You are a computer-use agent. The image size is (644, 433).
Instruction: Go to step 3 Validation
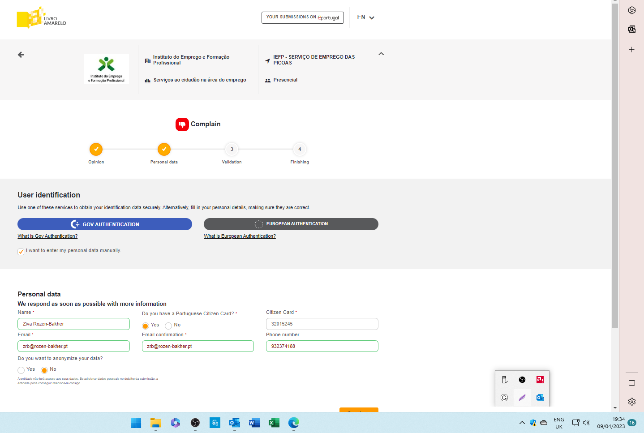click(232, 149)
